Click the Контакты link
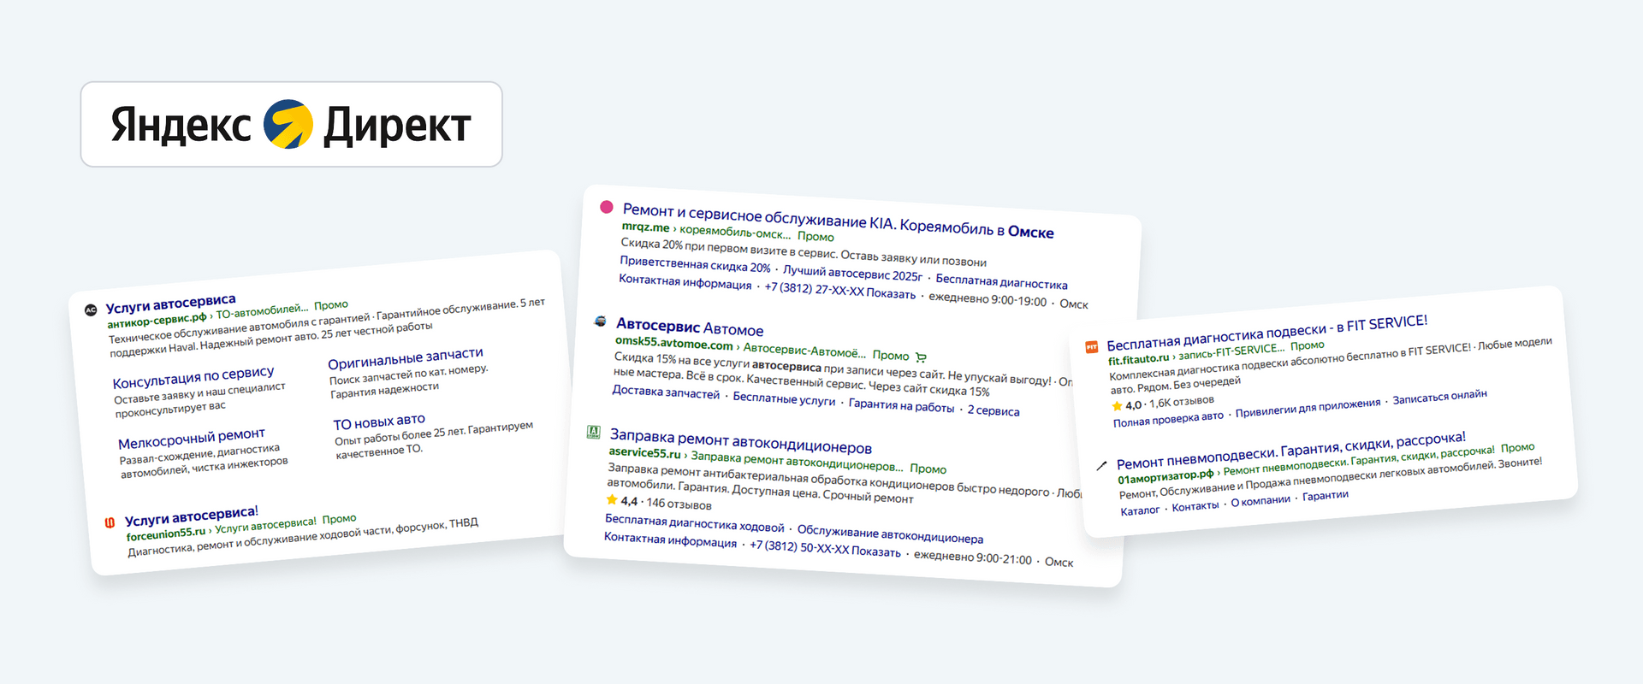1643x684 pixels. 1195,506
